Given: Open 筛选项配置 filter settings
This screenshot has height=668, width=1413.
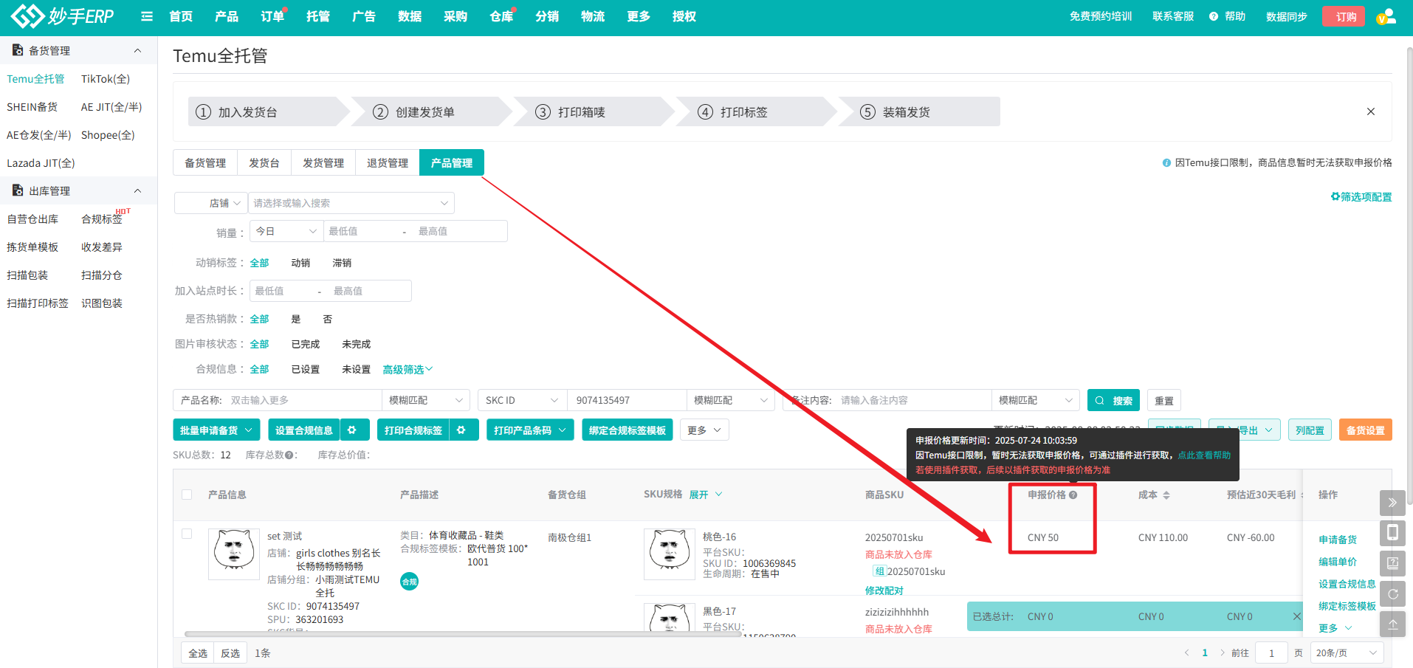Looking at the screenshot, I should pos(1361,197).
